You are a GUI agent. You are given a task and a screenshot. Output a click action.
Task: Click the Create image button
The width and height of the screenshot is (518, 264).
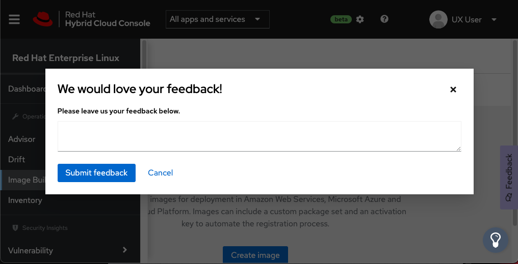click(255, 255)
